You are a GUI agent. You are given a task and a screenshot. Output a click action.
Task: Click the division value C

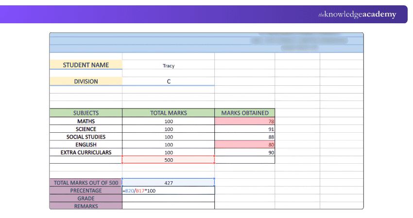tap(168, 81)
